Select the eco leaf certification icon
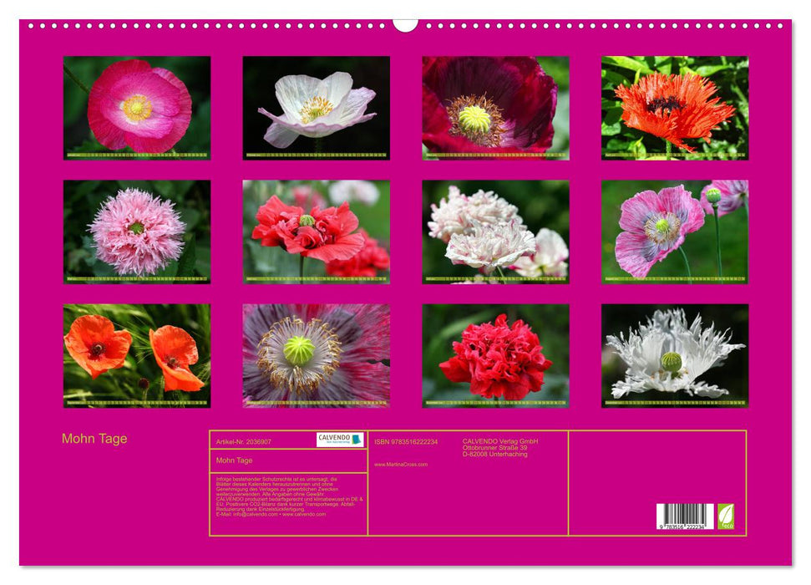Image resolution: width=811 pixels, height=585 pixels. 725,516
